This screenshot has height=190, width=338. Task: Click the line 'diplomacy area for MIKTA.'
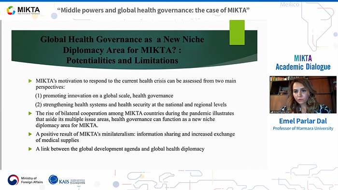click(x=67, y=125)
